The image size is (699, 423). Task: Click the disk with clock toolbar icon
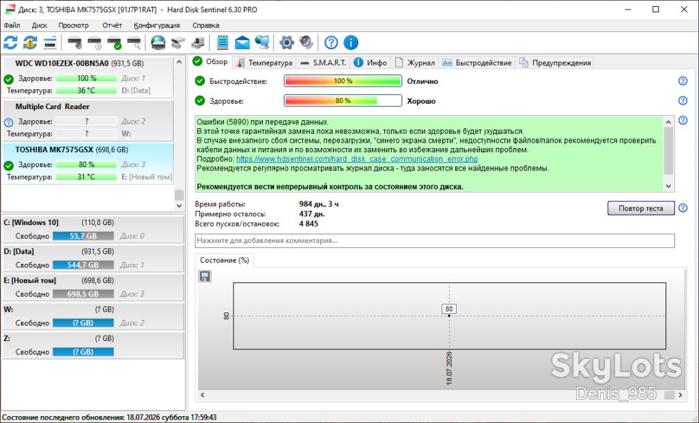[94, 43]
